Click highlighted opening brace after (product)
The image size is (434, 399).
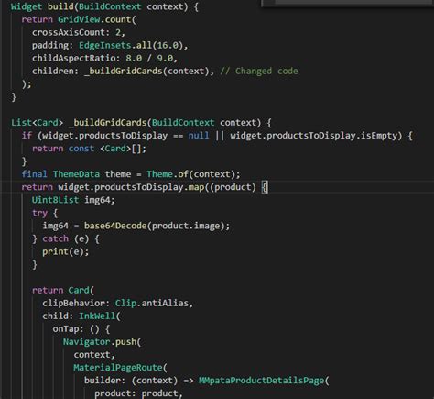tap(265, 187)
